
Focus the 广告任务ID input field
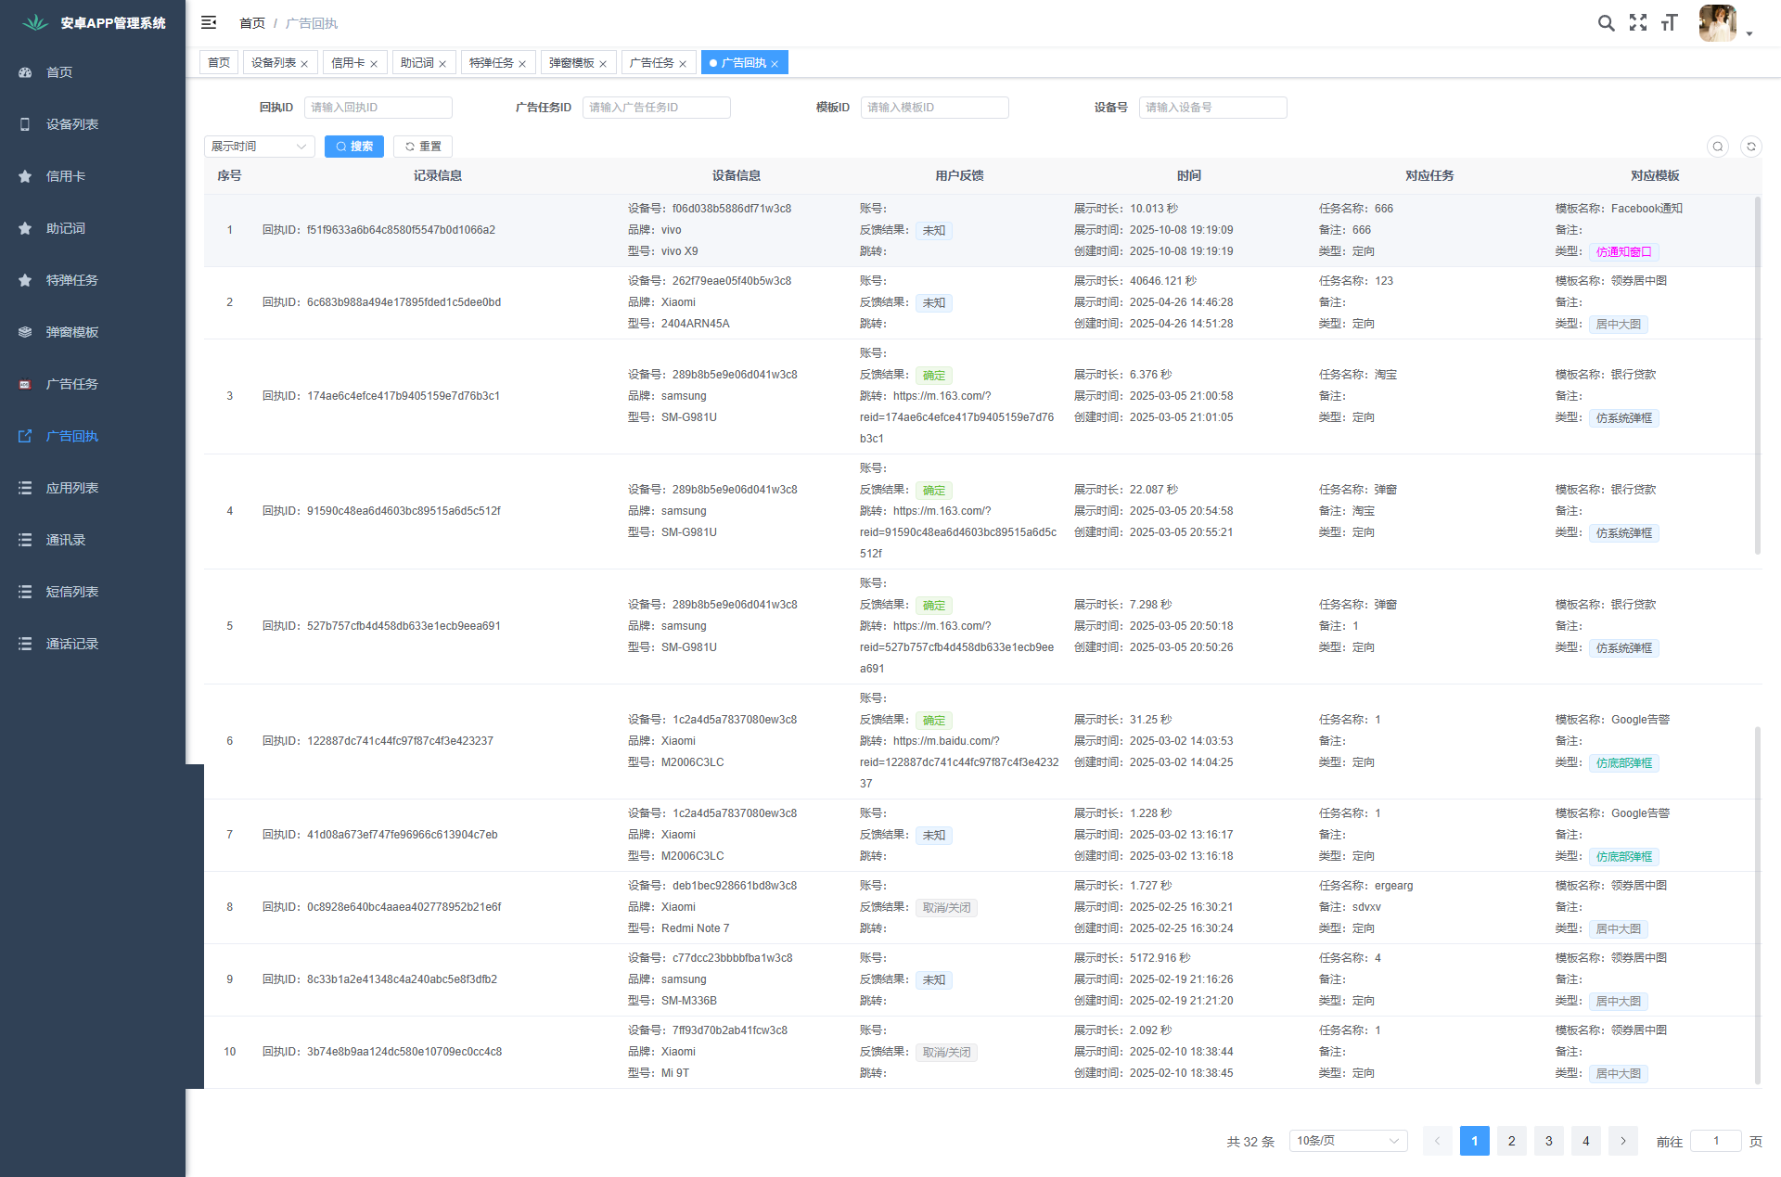tap(657, 108)
